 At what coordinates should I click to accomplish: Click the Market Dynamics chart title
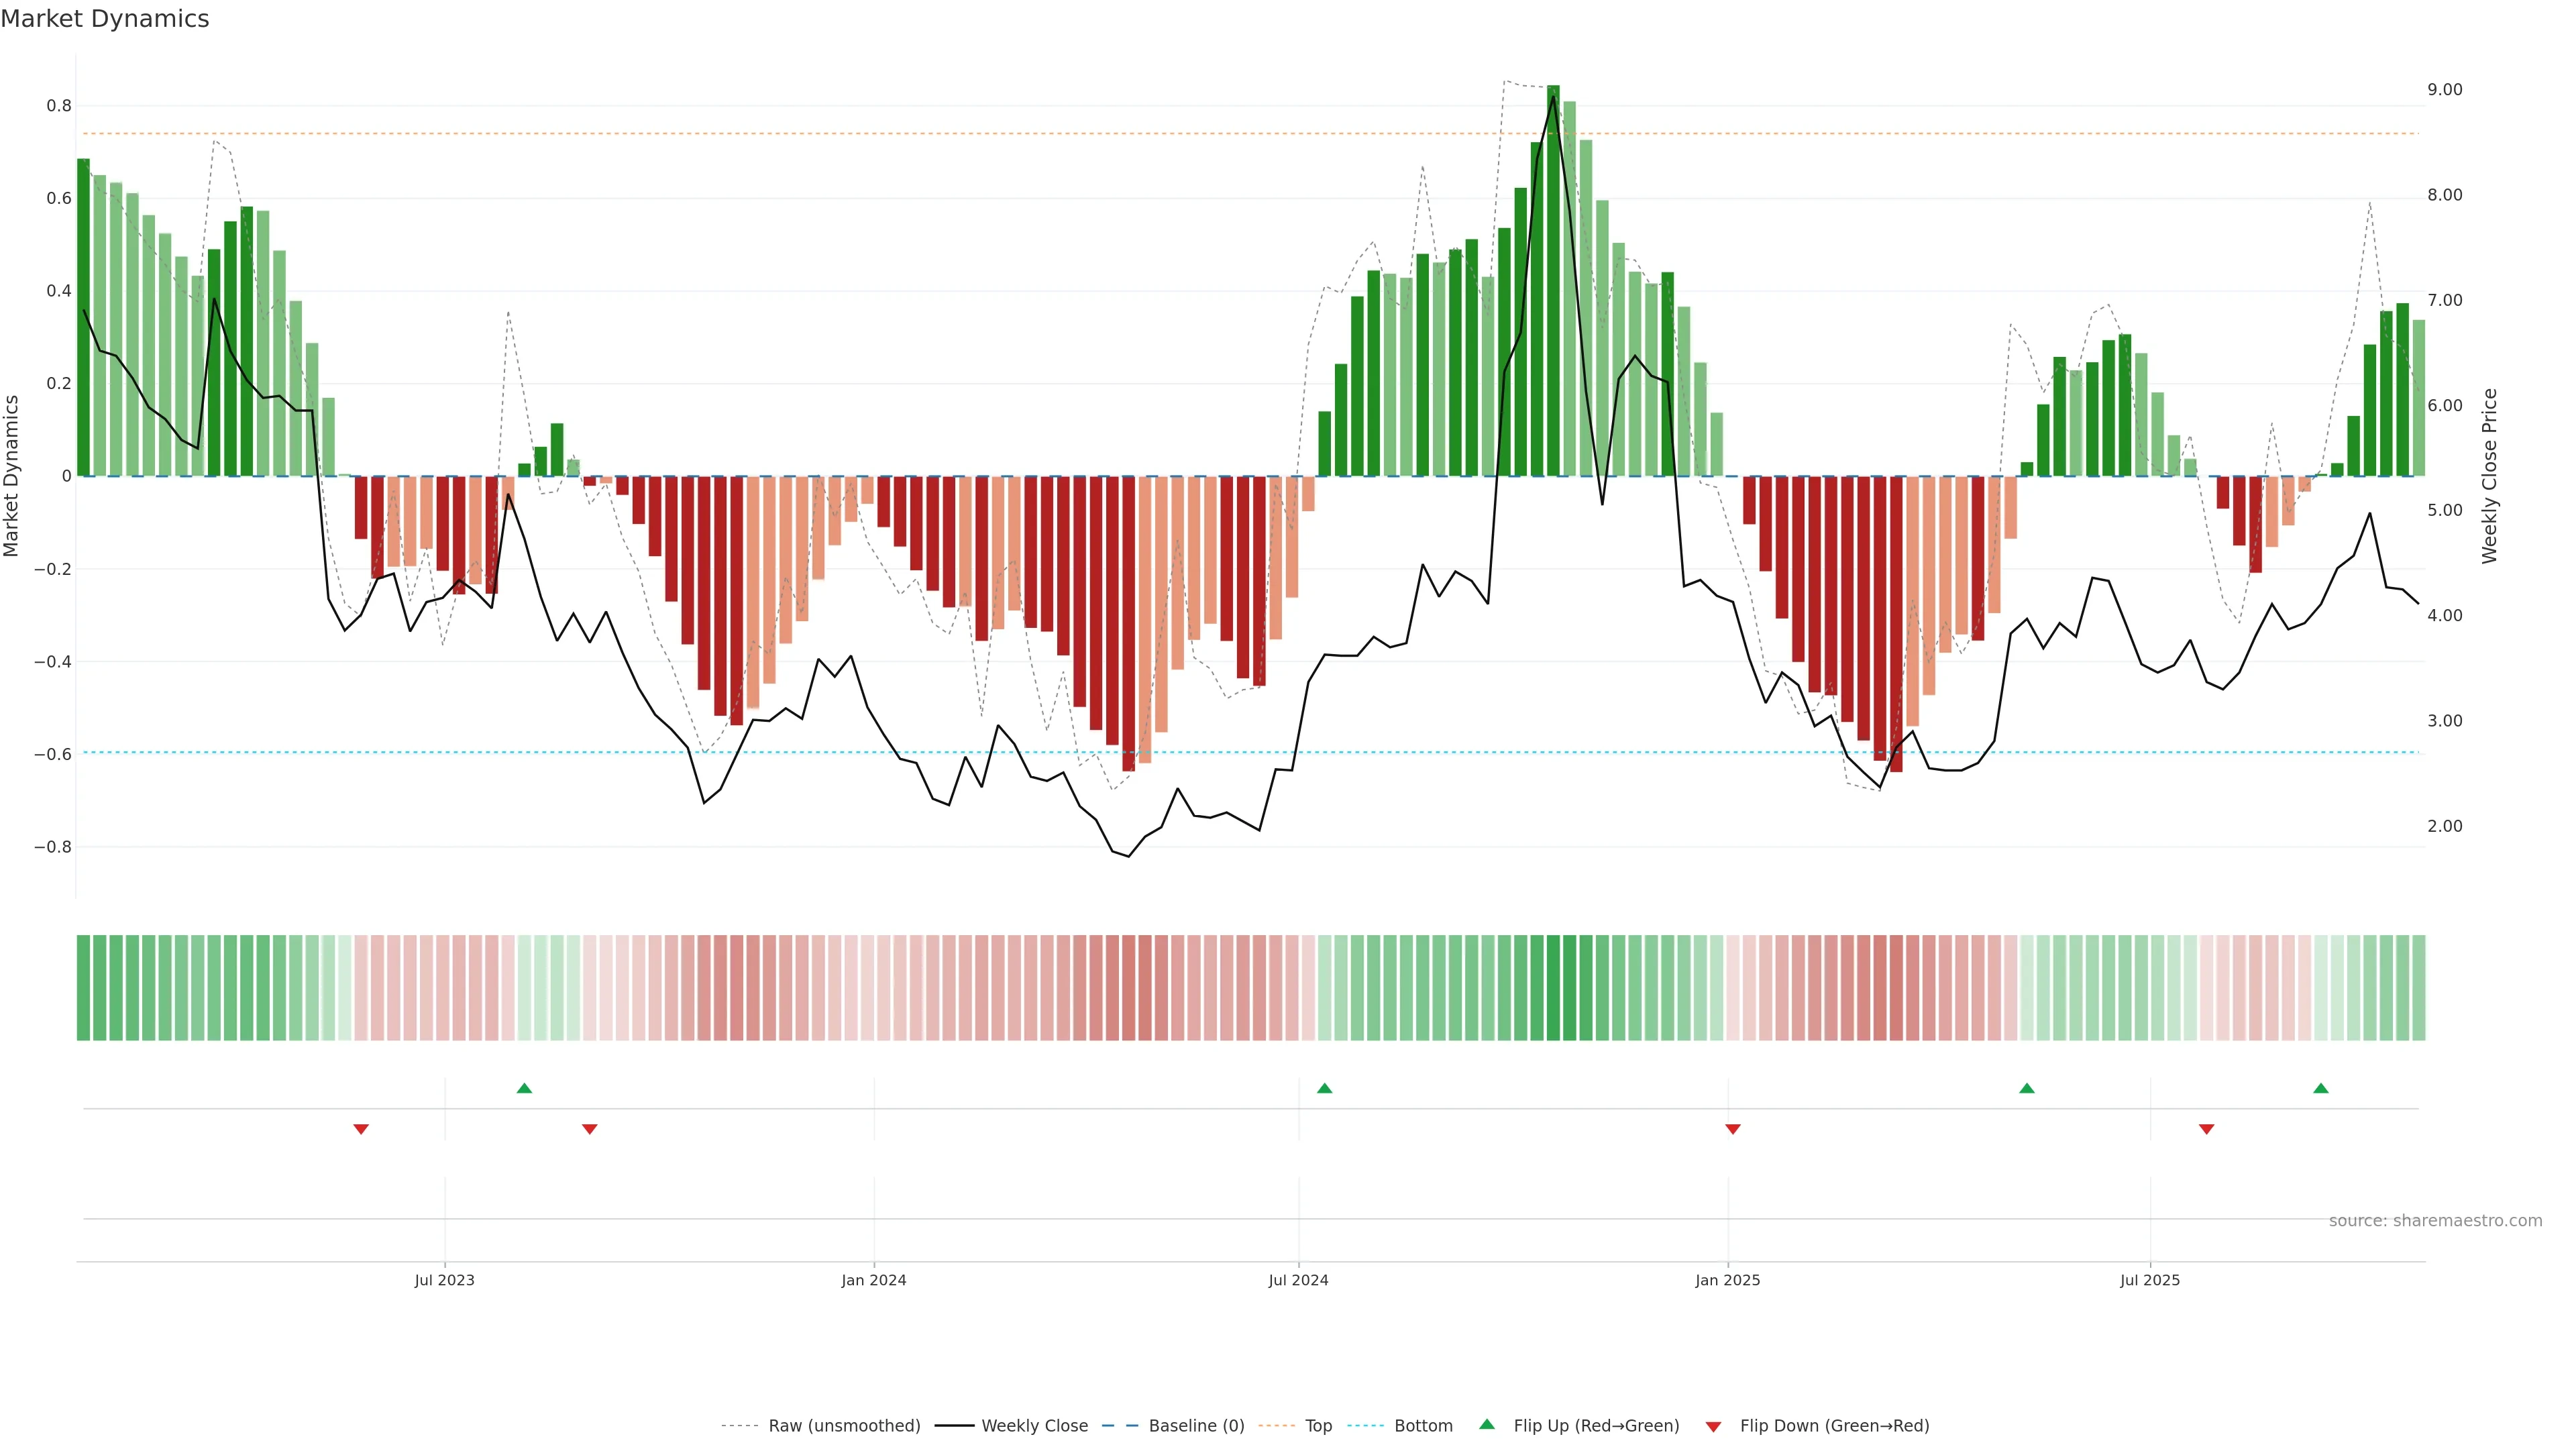point(105,19)
